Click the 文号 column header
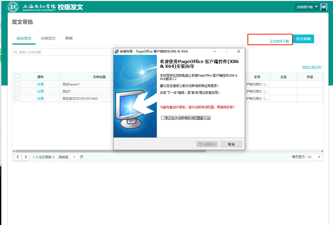 (257, 77)
